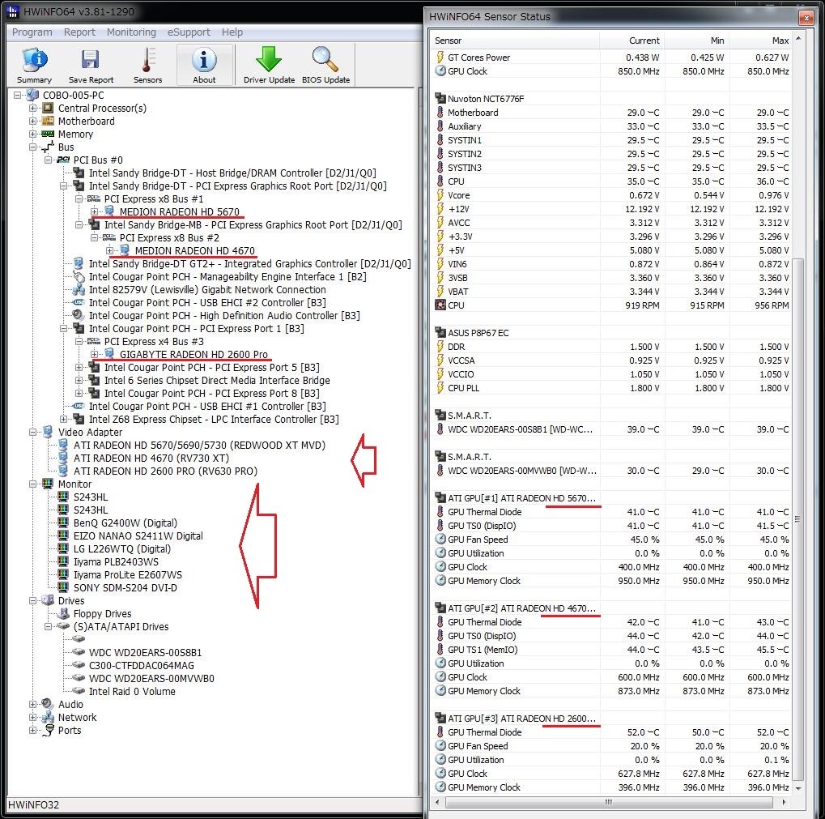Click the VBAT voltage row label
The height and width of the screenshot is (819, 825).
pyautogui.click(x=457, y=292)
